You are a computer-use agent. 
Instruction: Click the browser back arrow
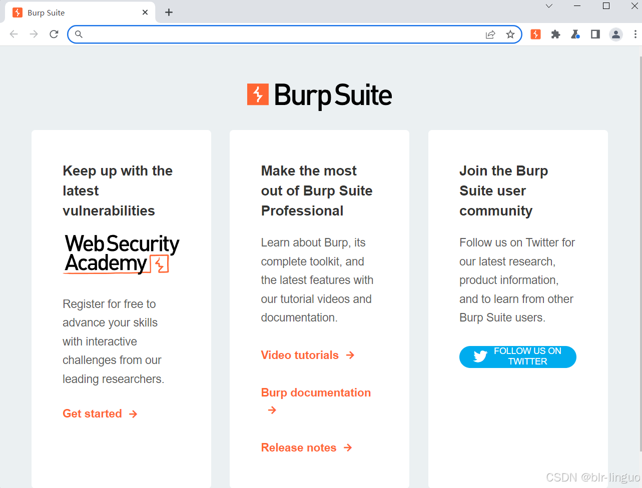click(14, 34)
